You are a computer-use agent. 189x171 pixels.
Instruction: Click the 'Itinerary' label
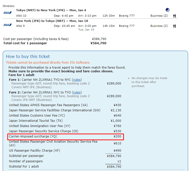[x=8, y=6]
